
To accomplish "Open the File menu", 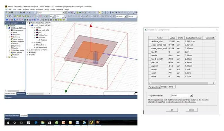I will [10, 9].
